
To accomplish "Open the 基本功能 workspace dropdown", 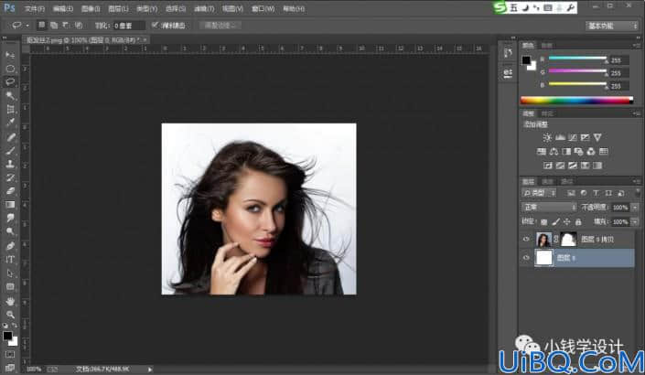I will 612,26.
